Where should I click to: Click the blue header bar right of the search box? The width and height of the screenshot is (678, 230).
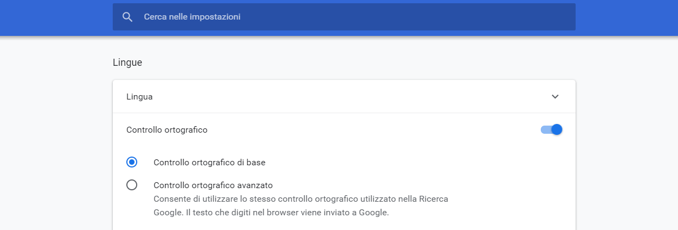coord(626,17)
